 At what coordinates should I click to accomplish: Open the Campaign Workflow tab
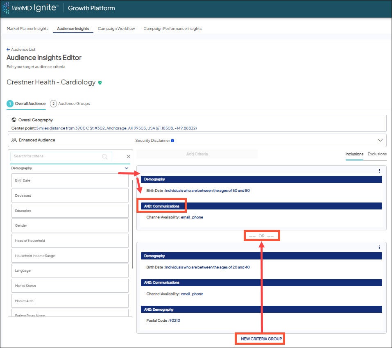click(x=116, y=29)
